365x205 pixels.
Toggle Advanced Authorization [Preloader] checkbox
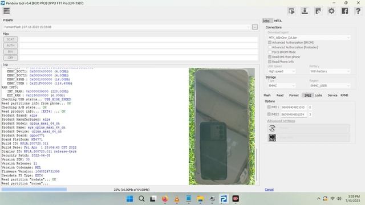(x=270, y=47)
